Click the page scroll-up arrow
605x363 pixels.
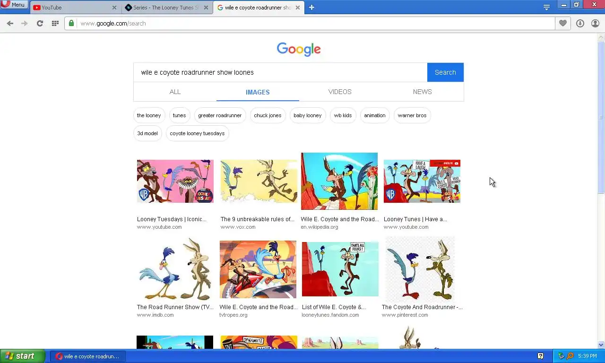pyautogui.click(x=601, y=37)
